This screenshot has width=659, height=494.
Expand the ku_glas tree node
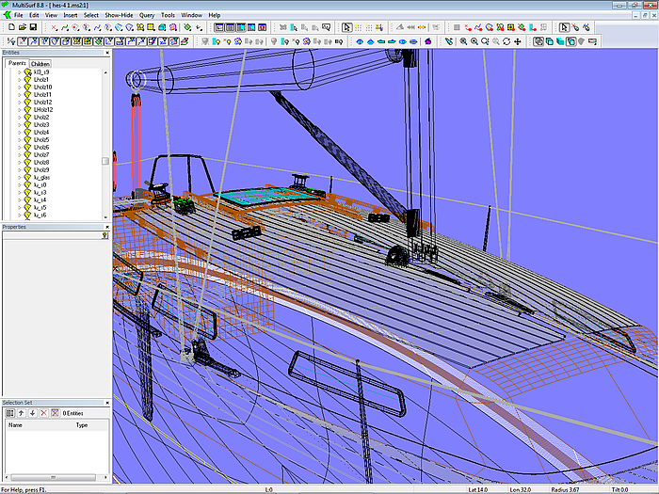coord(20,178)
